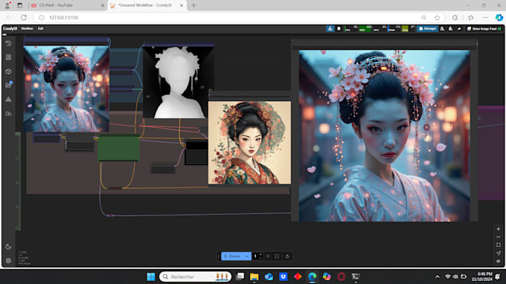Open ComfyUI settings gear icon
Image resolution: width=506 pixels, height=284 pixels.
click(8, 260)
